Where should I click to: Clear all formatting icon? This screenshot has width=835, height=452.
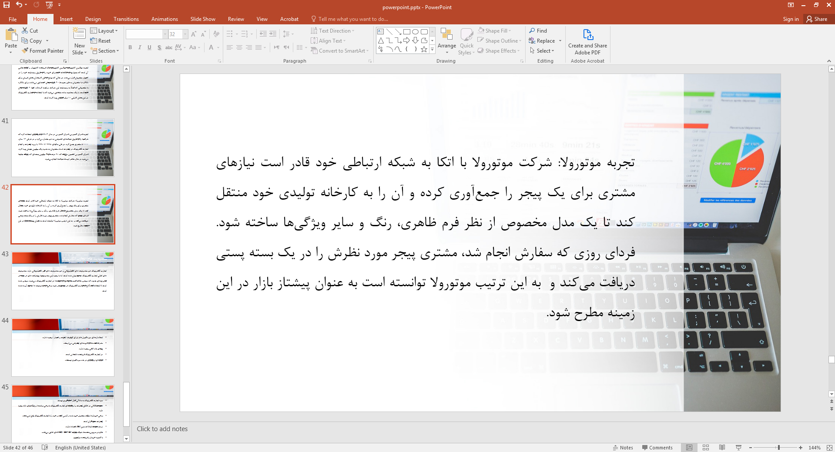pyautogui.click(x=216, y=34)
